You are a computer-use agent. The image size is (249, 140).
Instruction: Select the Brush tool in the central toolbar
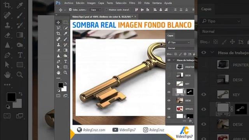click(x=65, y=39)
